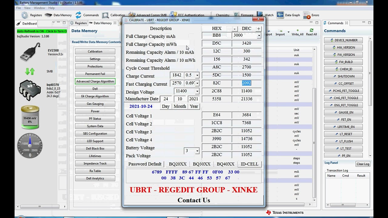Open the Ra Table section
The image size is (388, 218).
[95, 171]
